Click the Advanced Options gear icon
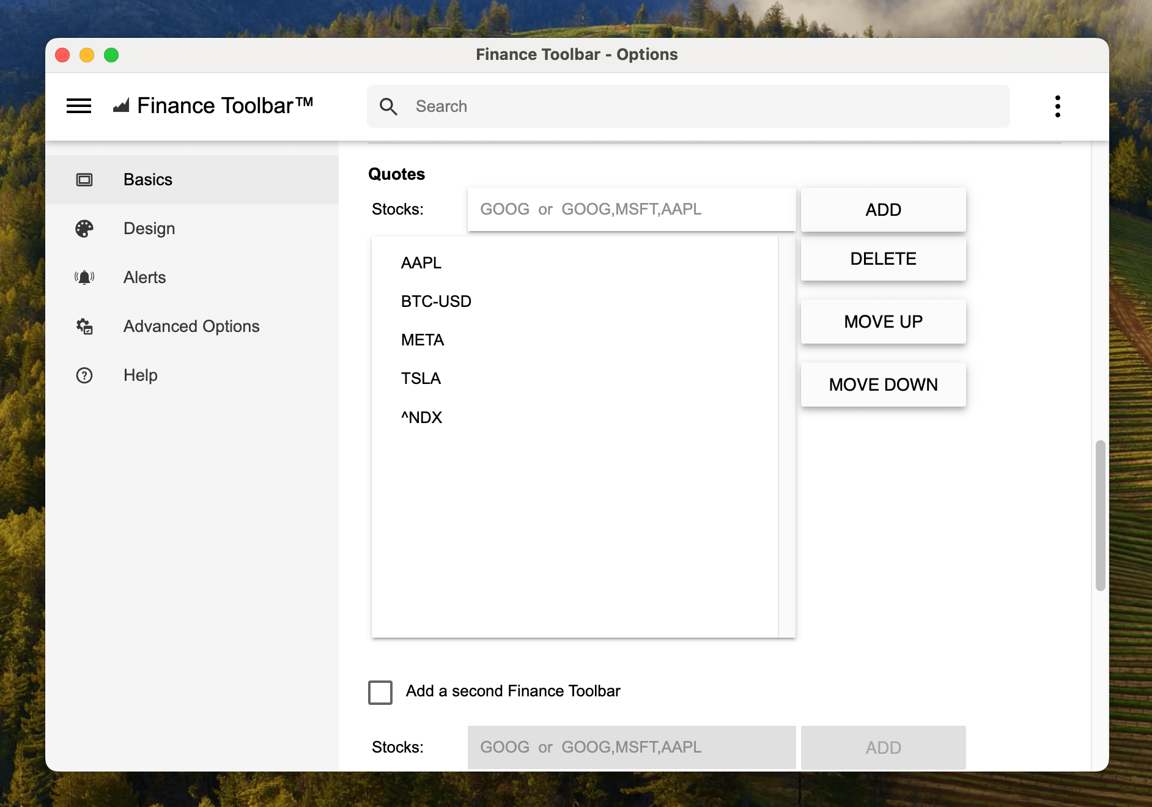Viewport: 1152px width, 807px height. (84, 326)
